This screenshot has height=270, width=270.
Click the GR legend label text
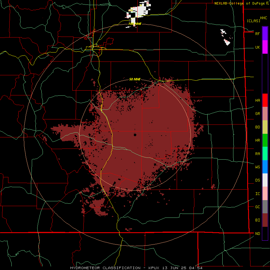[x=257, y=114]
